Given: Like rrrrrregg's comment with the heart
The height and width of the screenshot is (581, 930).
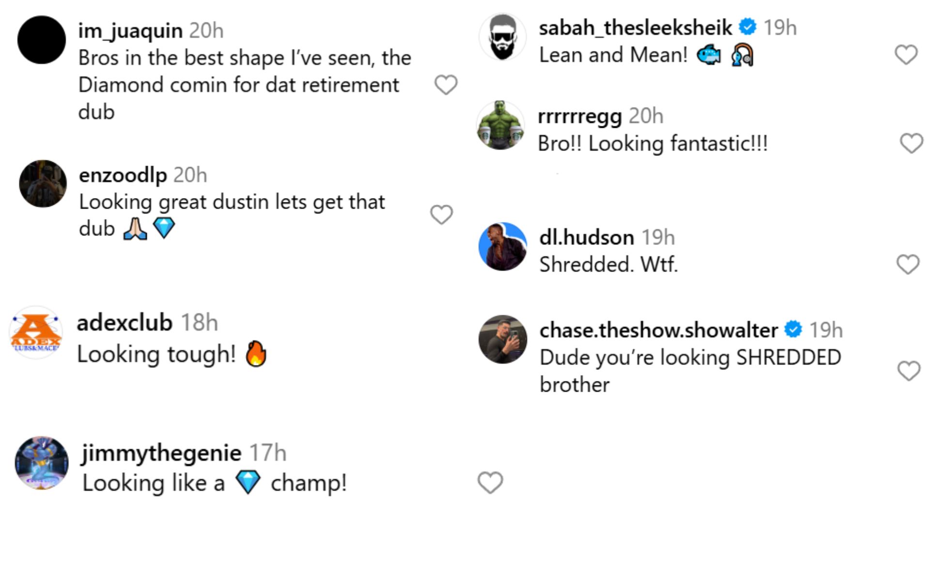Looking at the screenshot, I should point(911,143).
